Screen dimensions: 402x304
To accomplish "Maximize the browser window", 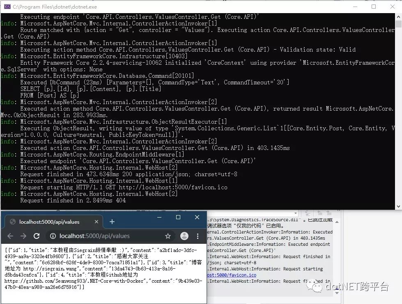I will 178,217.
